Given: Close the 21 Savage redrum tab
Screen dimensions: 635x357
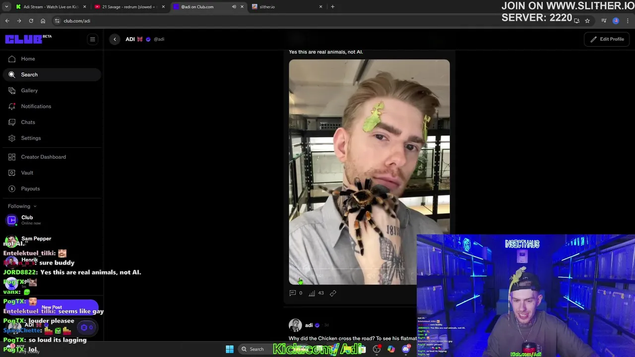Looking at the screenshot, I should pyautogui.click(x=163, y=7).
